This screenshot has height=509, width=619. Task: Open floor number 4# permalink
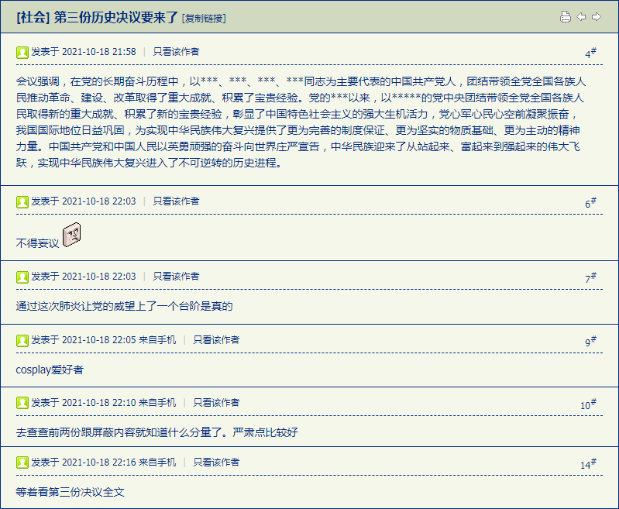tap(590, 53)
